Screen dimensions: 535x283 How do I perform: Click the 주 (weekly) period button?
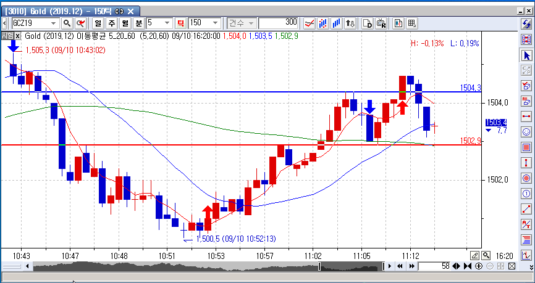click(112, 23)
